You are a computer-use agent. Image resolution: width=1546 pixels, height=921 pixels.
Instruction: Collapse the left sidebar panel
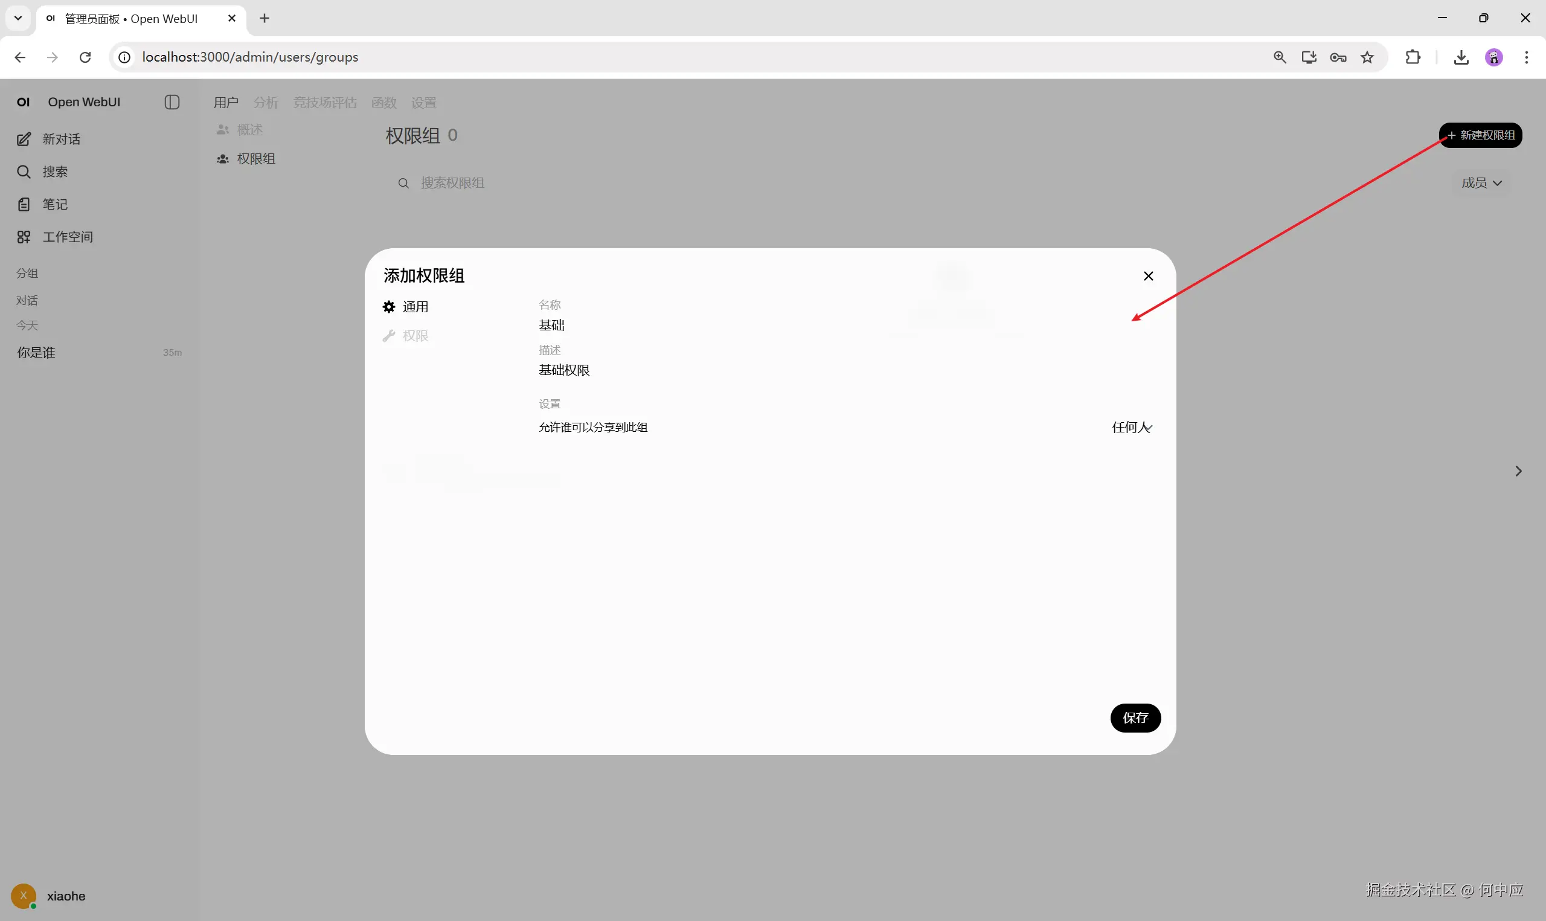(172, 102)
